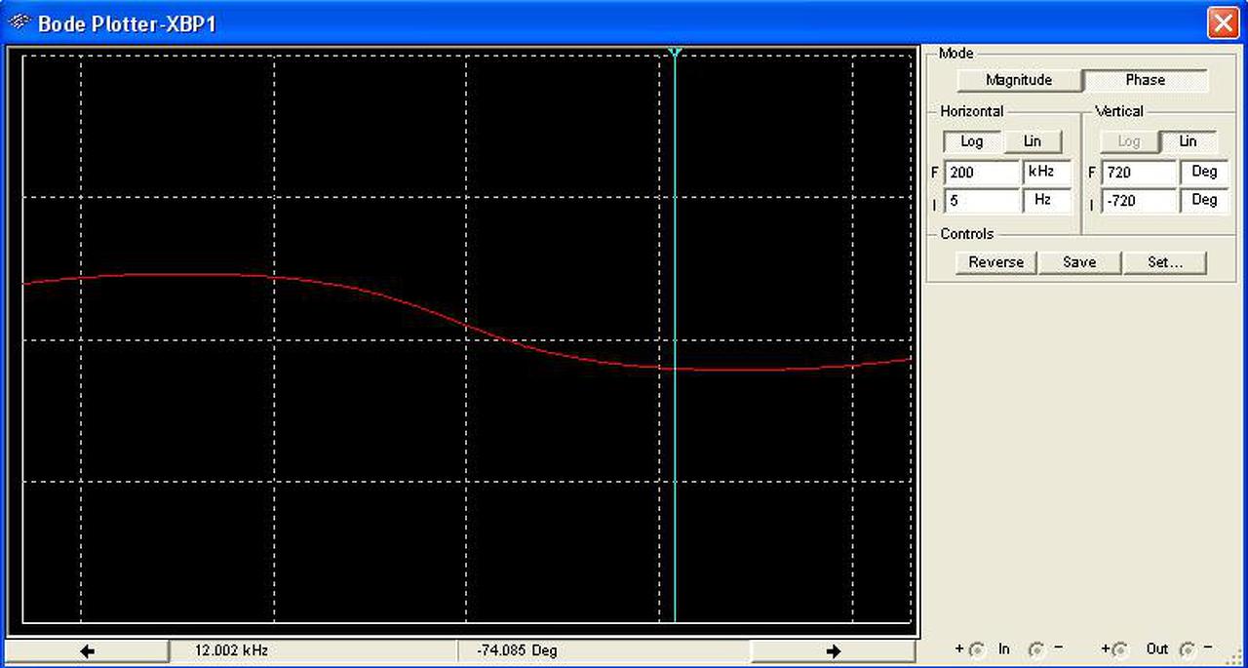Edit vertical initial value -720
The image size is (1248, 668).
[x=1140, y=201]
